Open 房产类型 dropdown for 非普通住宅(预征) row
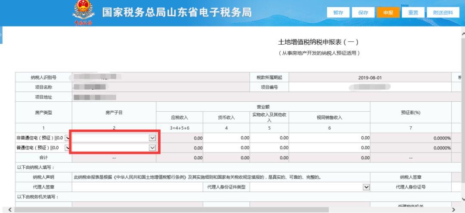This screenshot has height=213, width=465. (x=68, y=138)
